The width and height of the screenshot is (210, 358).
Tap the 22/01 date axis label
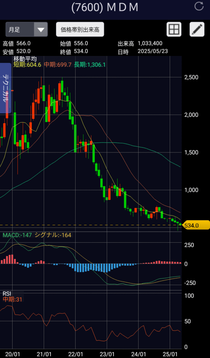click(x=75, y=354)
